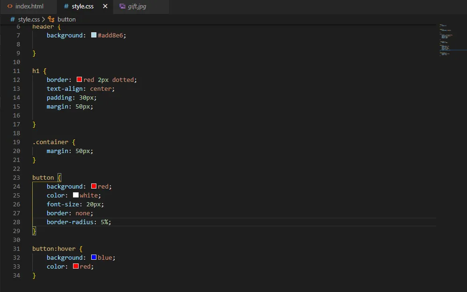Screen dimensions: 467x292
Task: Open the gift.jpg tab
Action: point(141,6)
